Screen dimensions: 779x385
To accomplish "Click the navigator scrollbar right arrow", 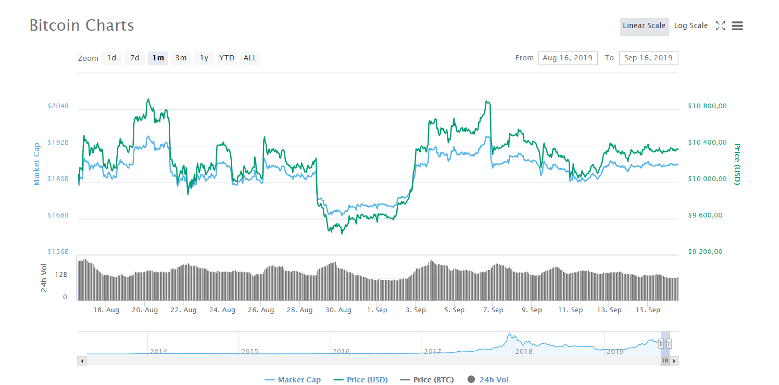I will [674, 361].
